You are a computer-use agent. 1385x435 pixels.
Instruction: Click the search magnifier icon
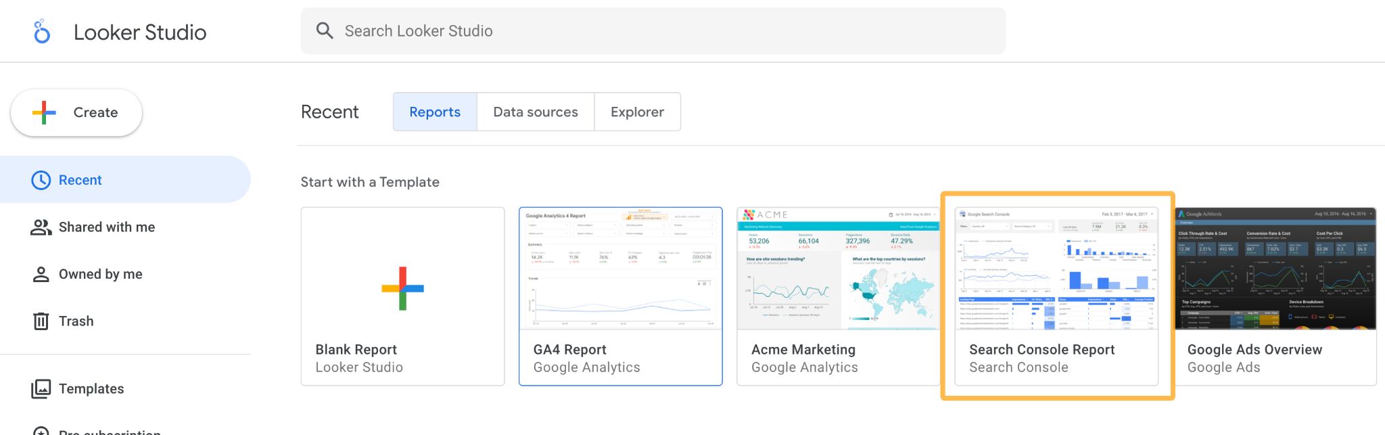click(x=325, y=31)
